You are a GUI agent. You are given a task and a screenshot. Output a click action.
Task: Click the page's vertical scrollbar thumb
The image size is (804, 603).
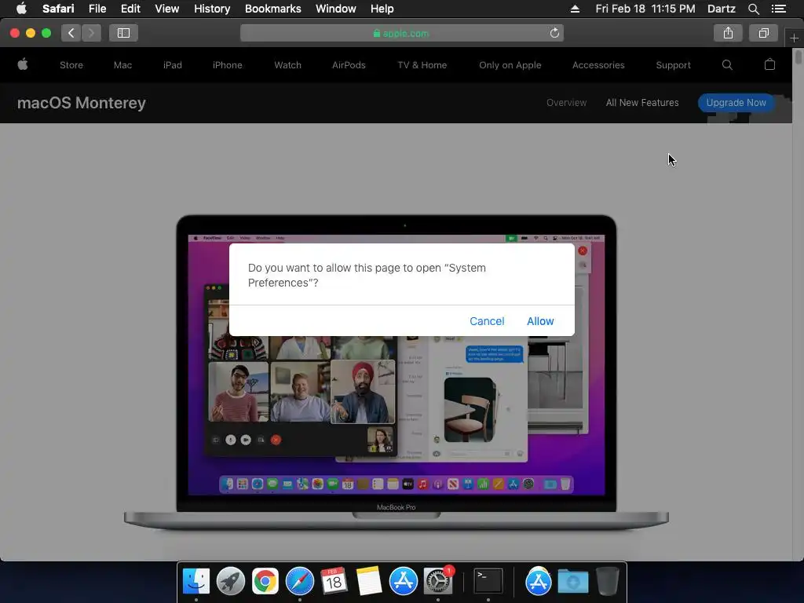point(799,57)
